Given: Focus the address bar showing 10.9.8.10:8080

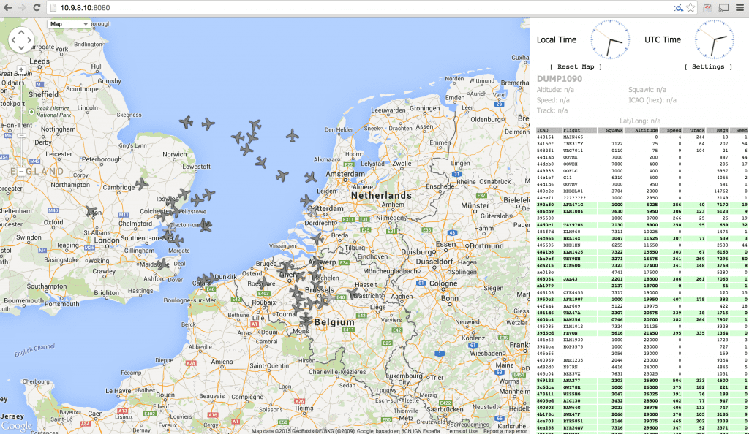Looking at the screenshot, I should tap(358, 7).
